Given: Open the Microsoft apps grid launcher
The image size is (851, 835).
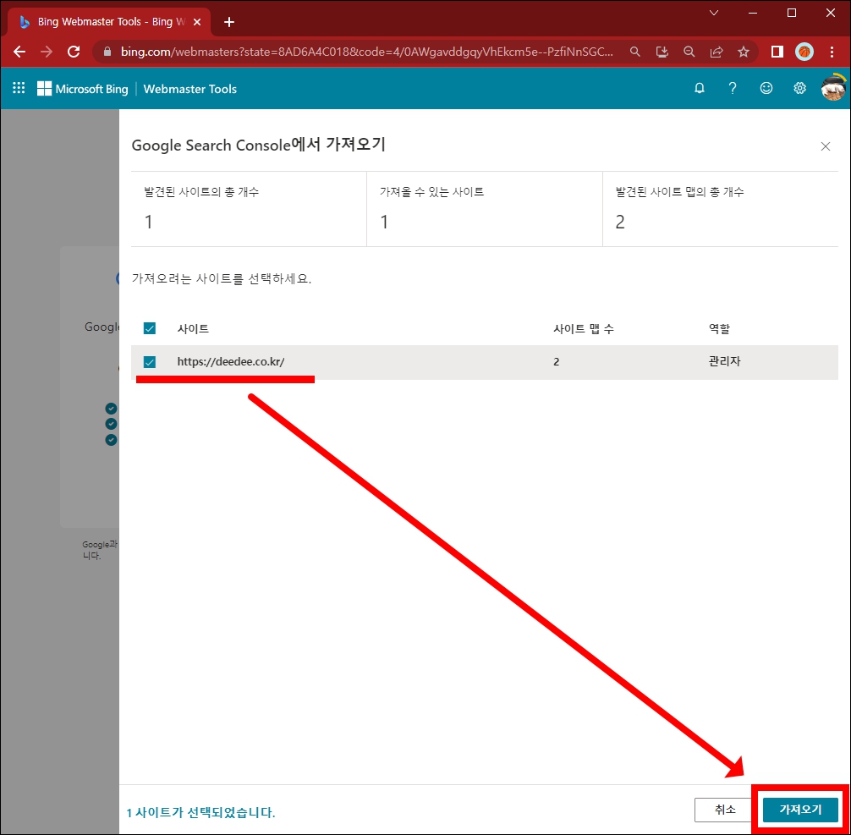Looking at the screenshot, I should pyautogui.click(x=19, y=88).
